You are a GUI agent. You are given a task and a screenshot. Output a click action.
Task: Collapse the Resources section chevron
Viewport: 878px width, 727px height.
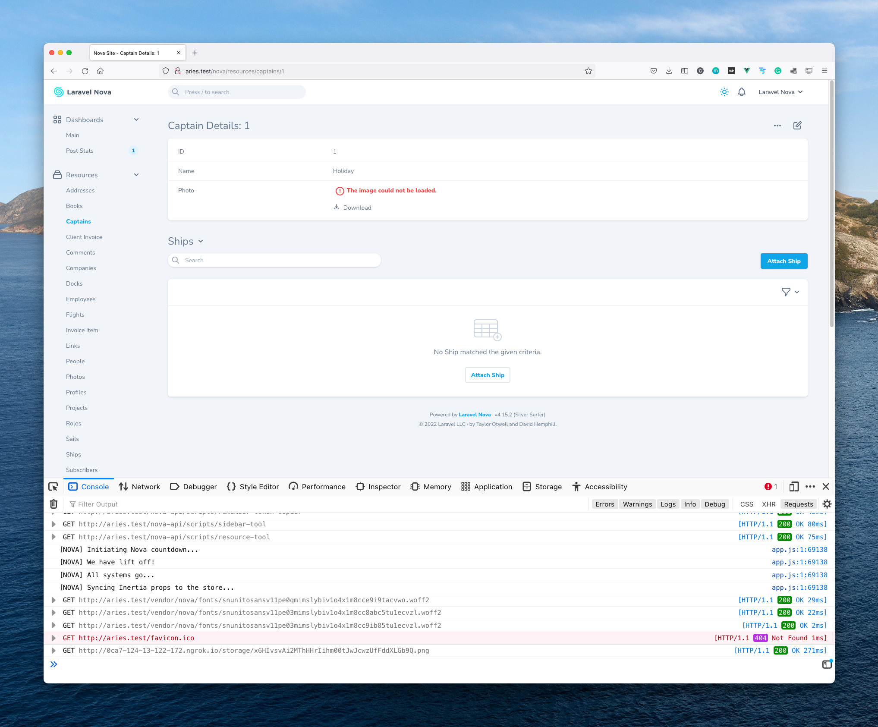click(136, 175)
